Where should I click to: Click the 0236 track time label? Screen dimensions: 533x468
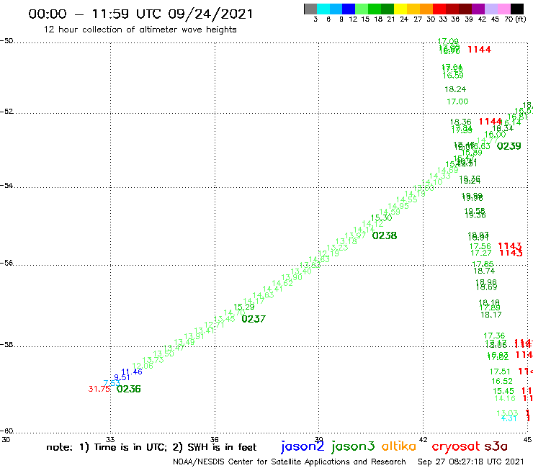pos(128,389)
